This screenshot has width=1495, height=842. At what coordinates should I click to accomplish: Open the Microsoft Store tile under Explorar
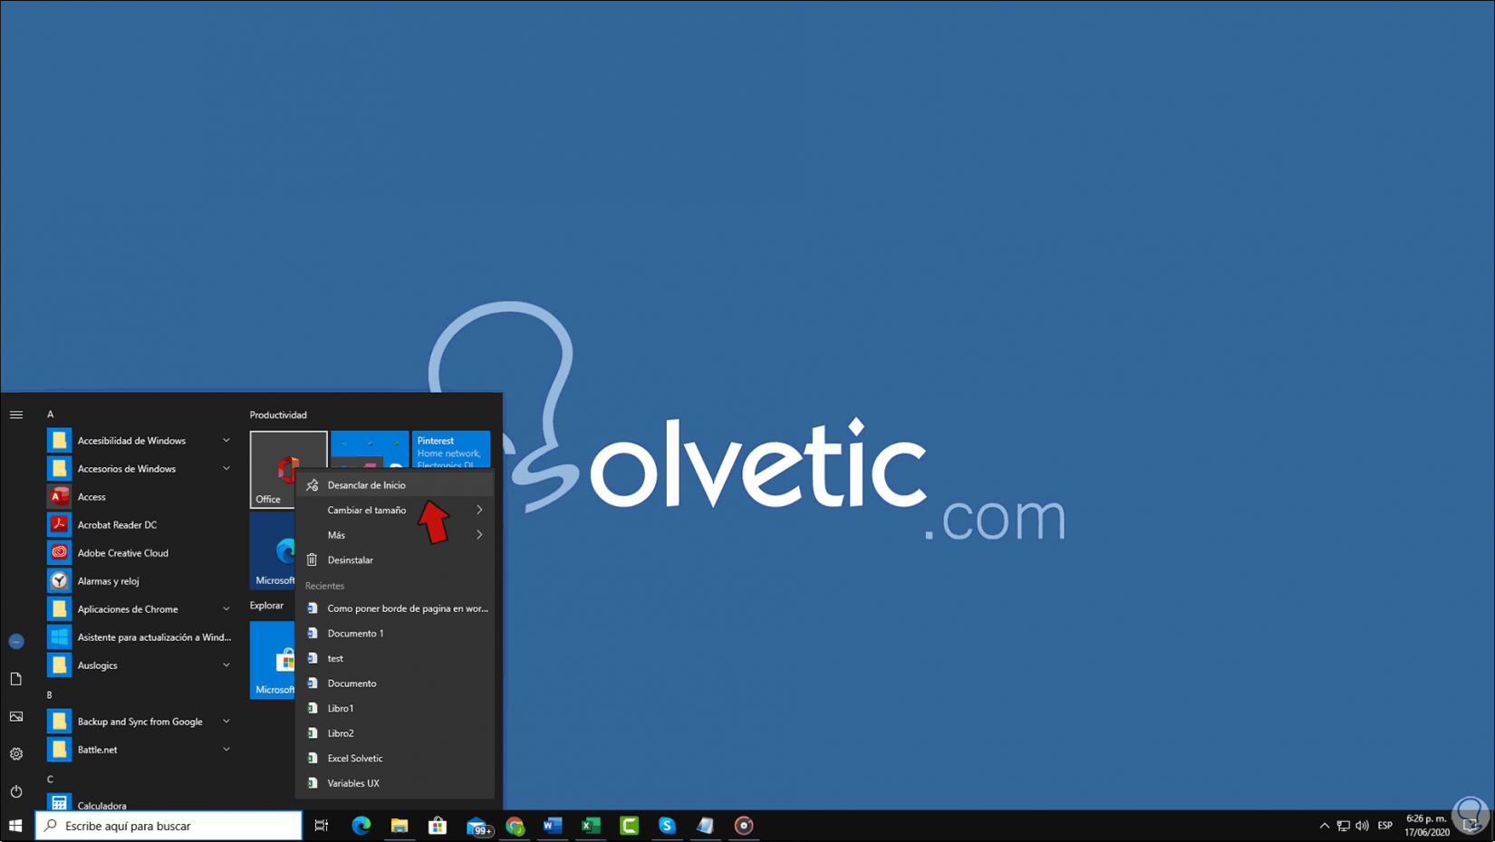(x=273, y=660)
